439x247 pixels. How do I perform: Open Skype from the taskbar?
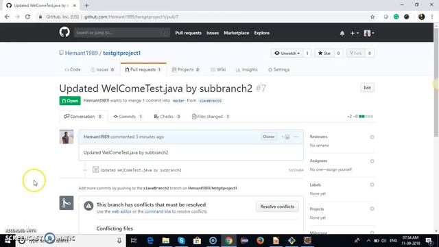click(181, 241)
